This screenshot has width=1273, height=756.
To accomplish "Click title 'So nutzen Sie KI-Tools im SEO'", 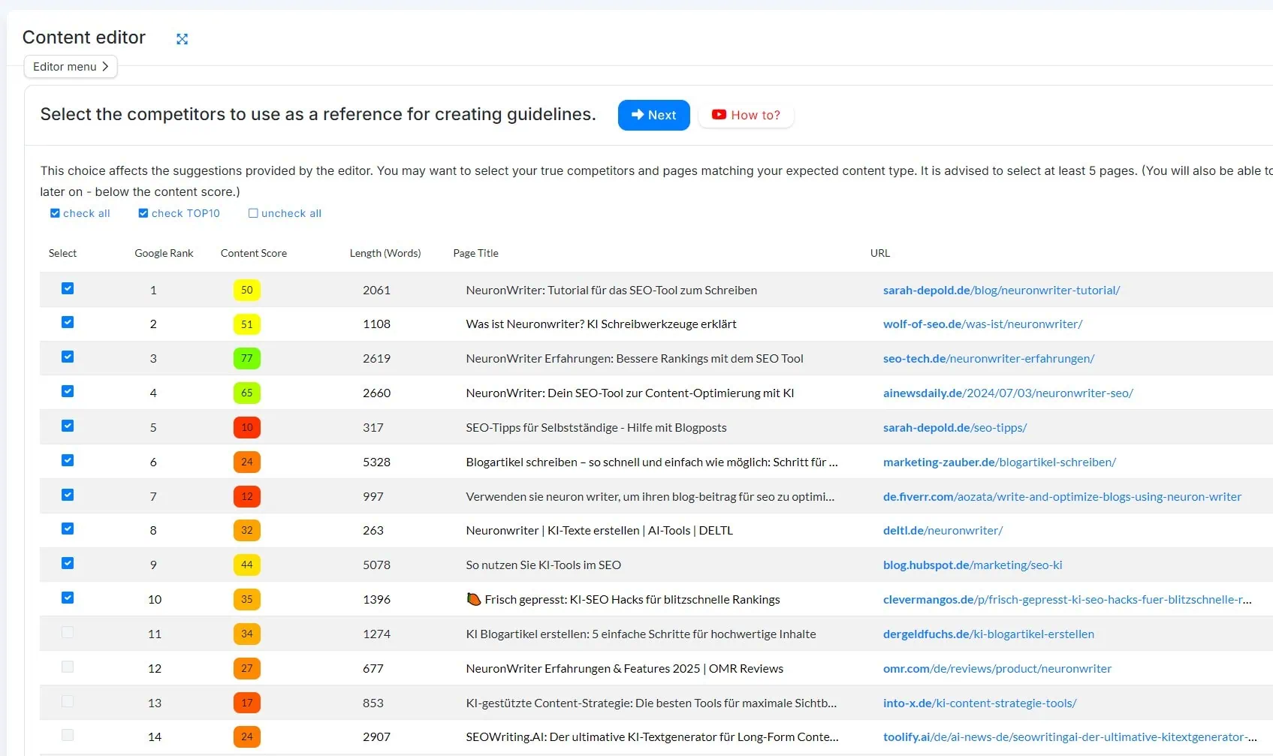I will pyautogui.click(x=543, y=565).
